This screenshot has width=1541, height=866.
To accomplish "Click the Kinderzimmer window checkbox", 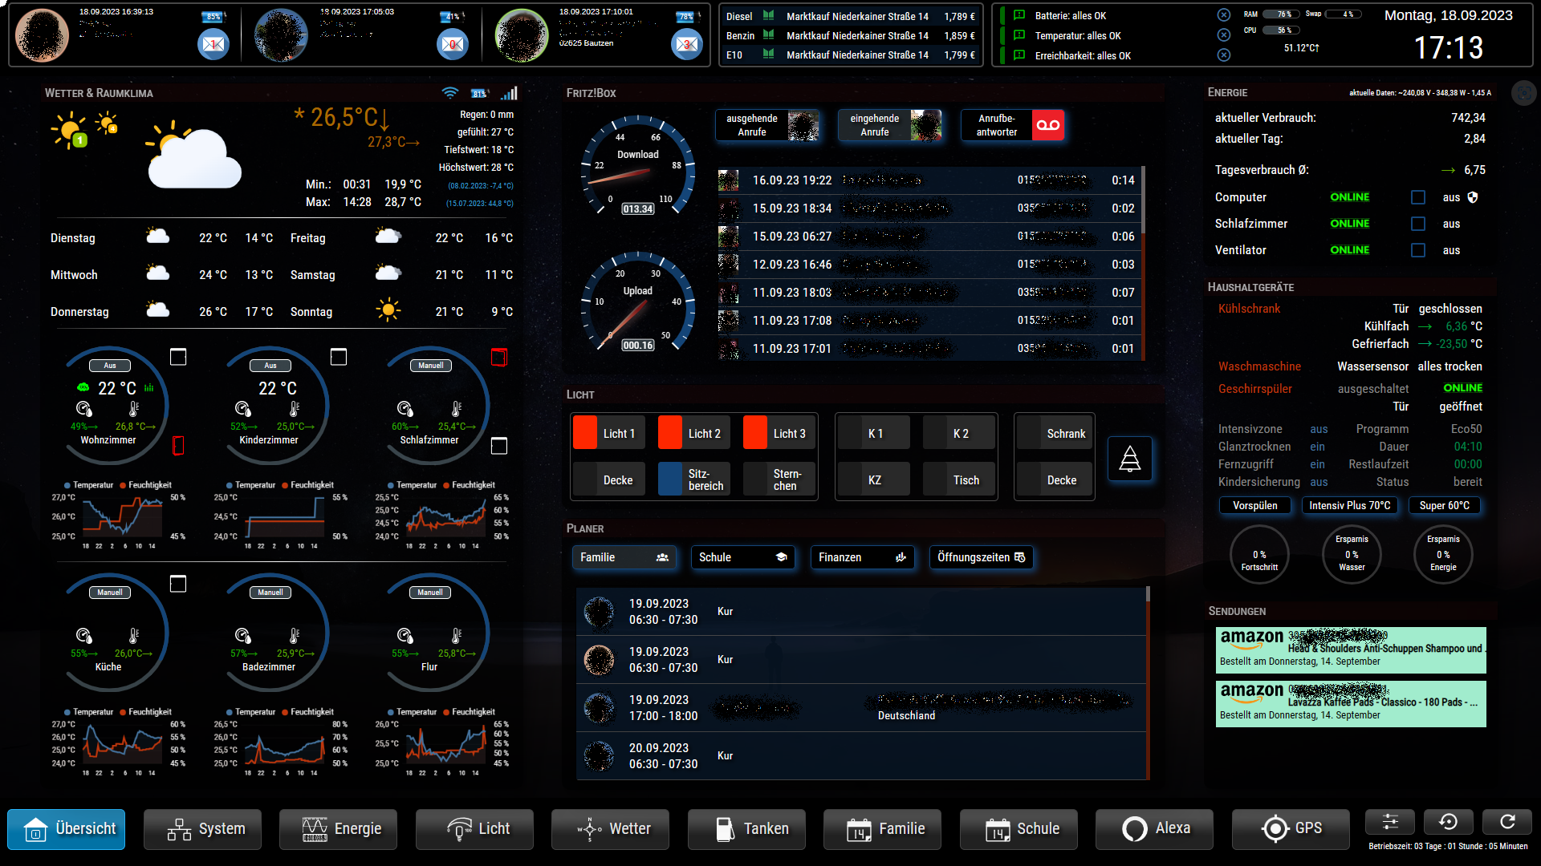I will (x=339, y=357).
